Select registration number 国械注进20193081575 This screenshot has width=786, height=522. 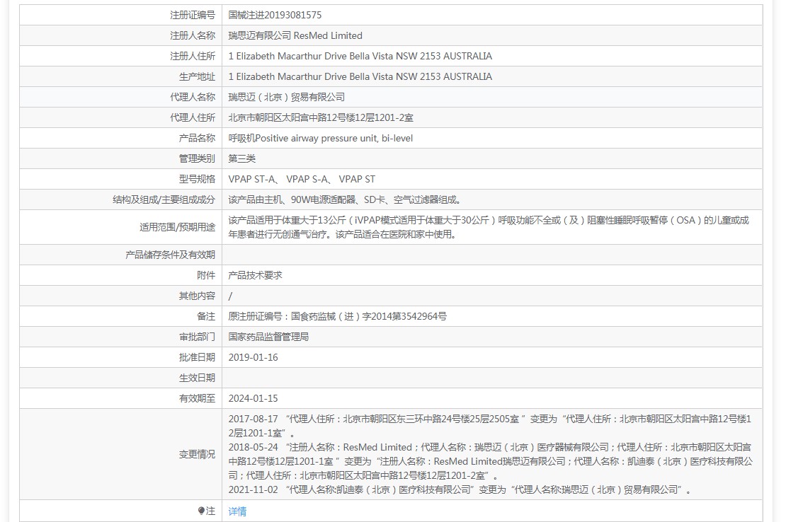pos(275,15)
